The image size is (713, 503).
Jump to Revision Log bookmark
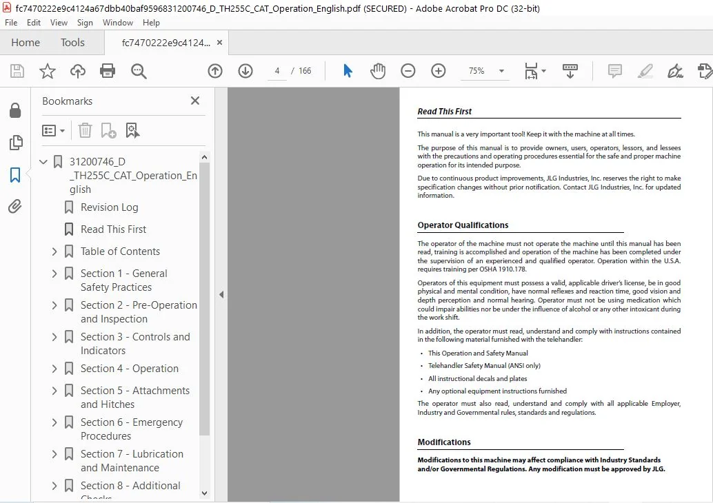pyautogui.click(x=109, y=207)
